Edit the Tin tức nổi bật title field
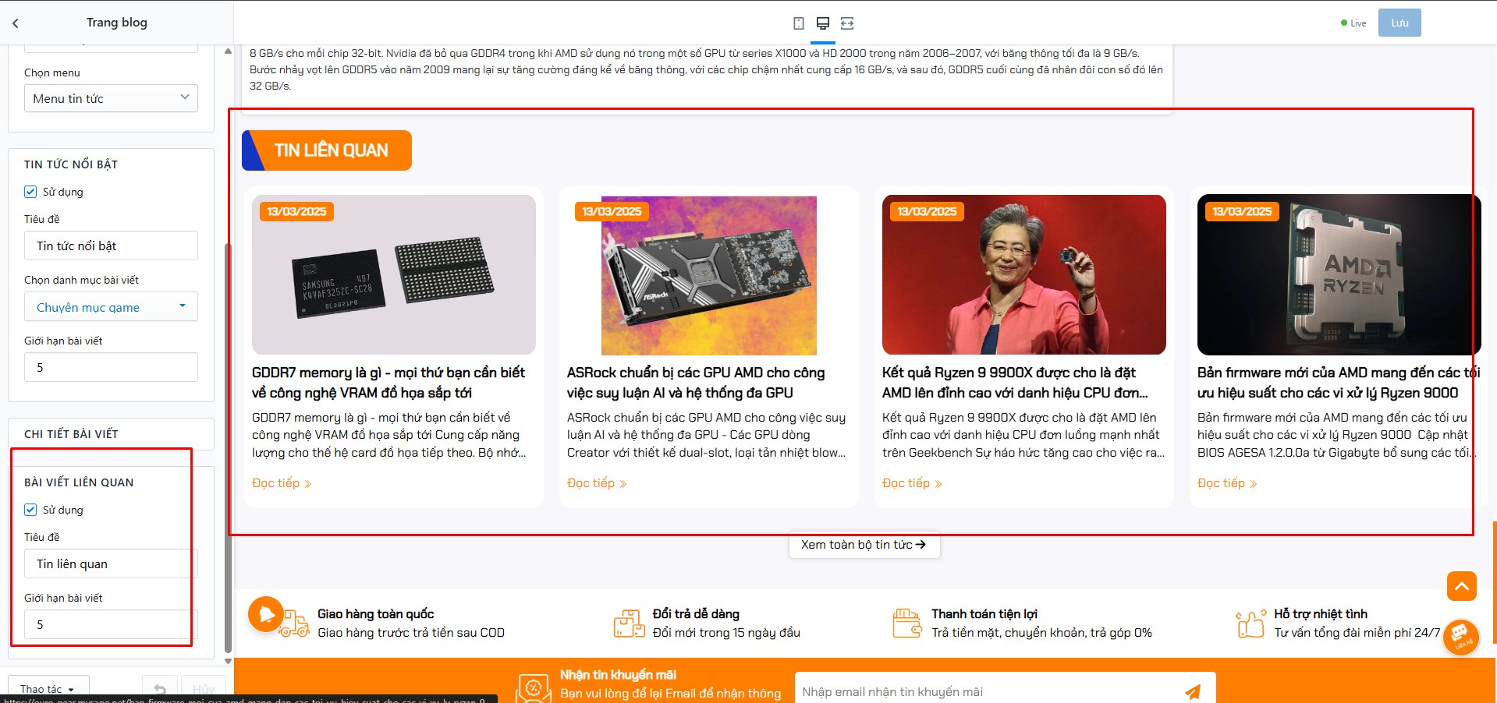The image size is (1497, 703). click(x=111, y=246)
